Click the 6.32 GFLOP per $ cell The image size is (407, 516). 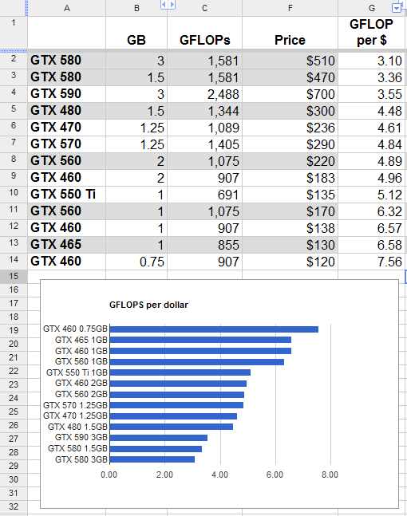pos(371,211)
